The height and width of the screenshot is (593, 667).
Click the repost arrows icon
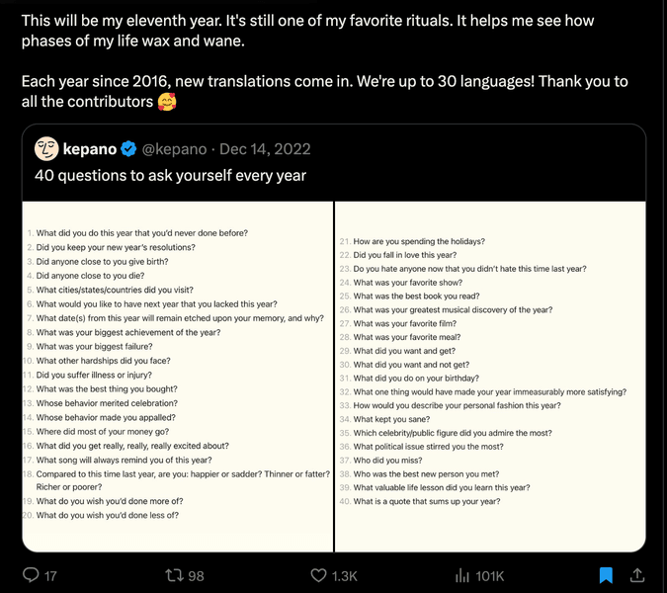pos(174,575)
